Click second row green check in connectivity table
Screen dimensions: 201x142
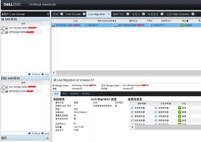pos(179,112)
